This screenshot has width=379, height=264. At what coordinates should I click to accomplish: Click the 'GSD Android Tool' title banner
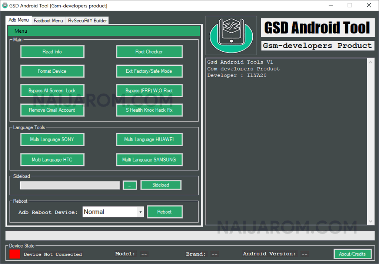318,27
